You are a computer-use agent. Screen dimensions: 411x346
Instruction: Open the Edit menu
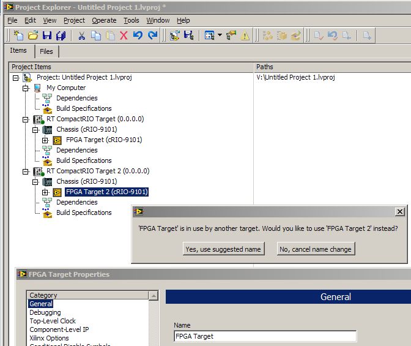[x=30, y=20]
